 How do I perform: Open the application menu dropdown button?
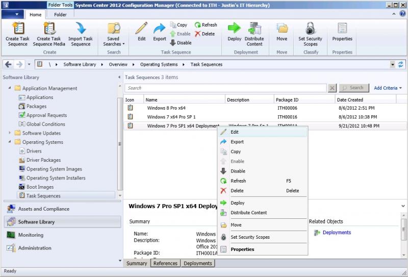click(12, 14)
